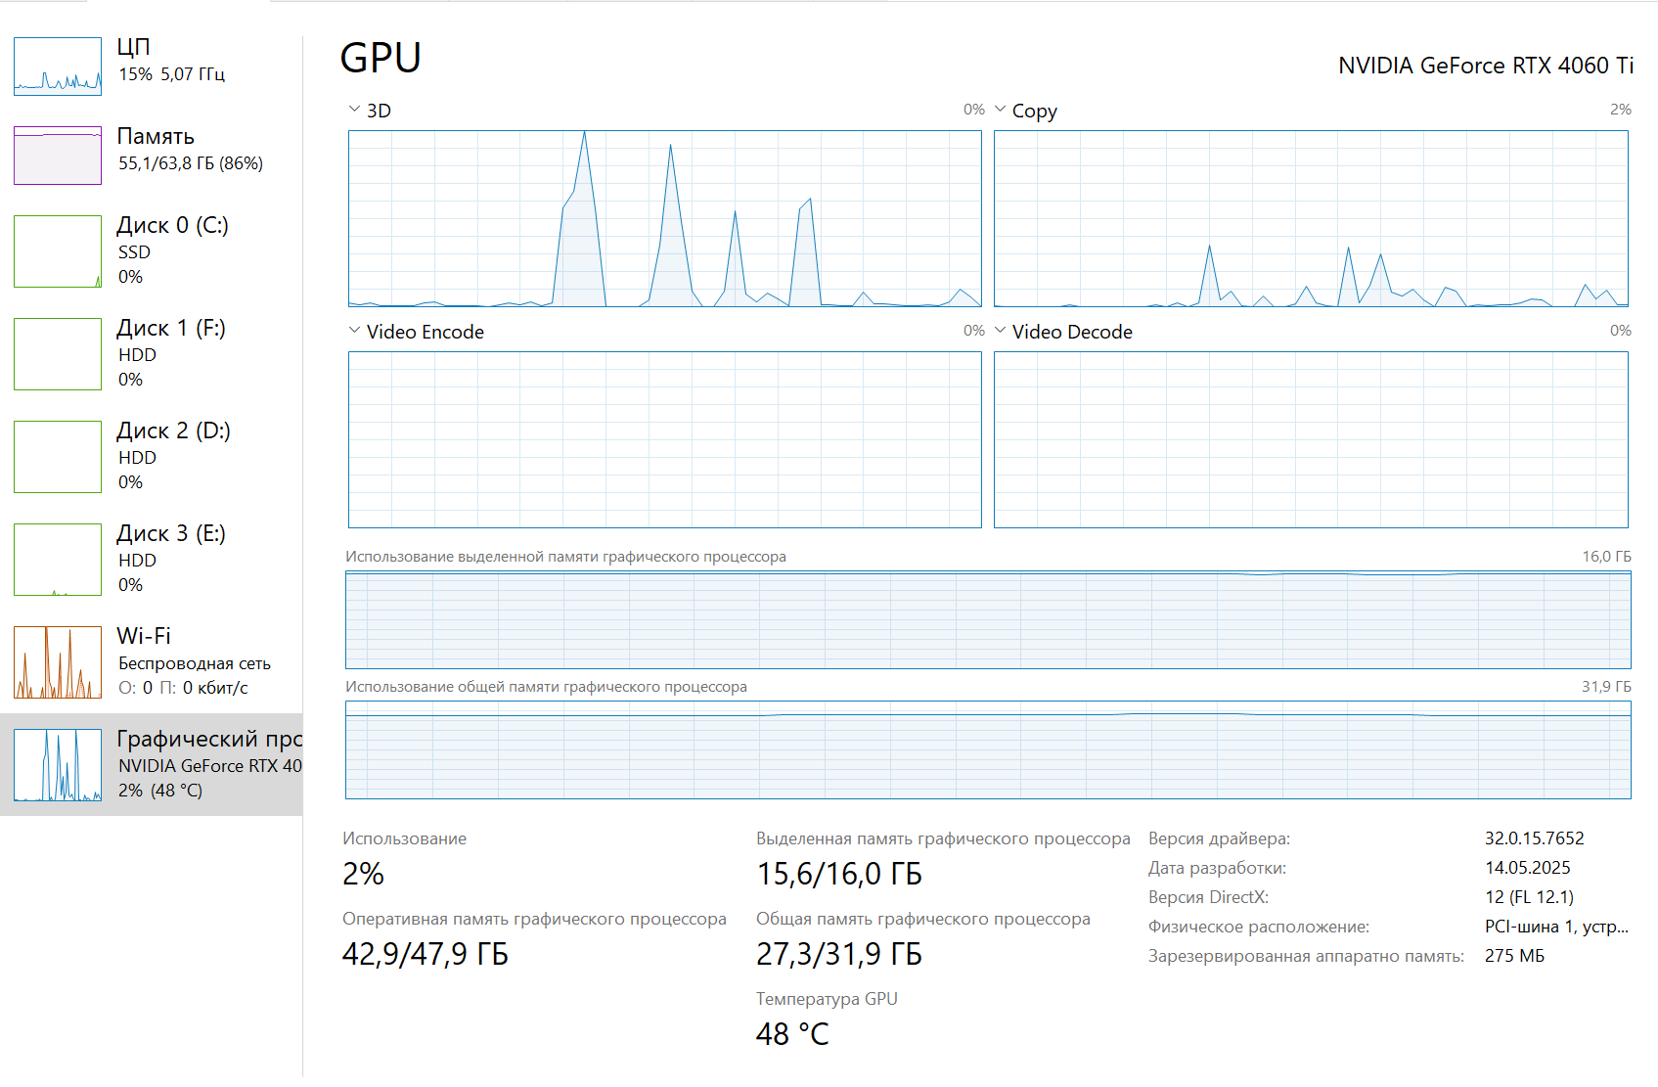Viewport: 1658px width, 1087px height.
Task: Click the dedicated GPU memory usage graph
Action: click(x=988, y=620)
